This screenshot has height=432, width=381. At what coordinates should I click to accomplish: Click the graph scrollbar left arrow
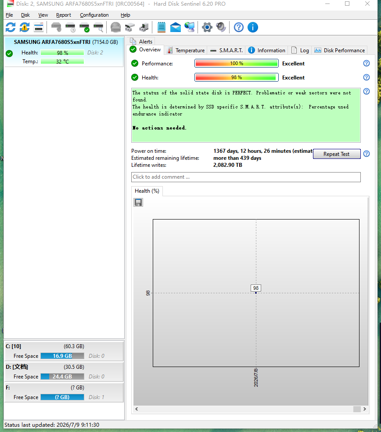[137, 409]
